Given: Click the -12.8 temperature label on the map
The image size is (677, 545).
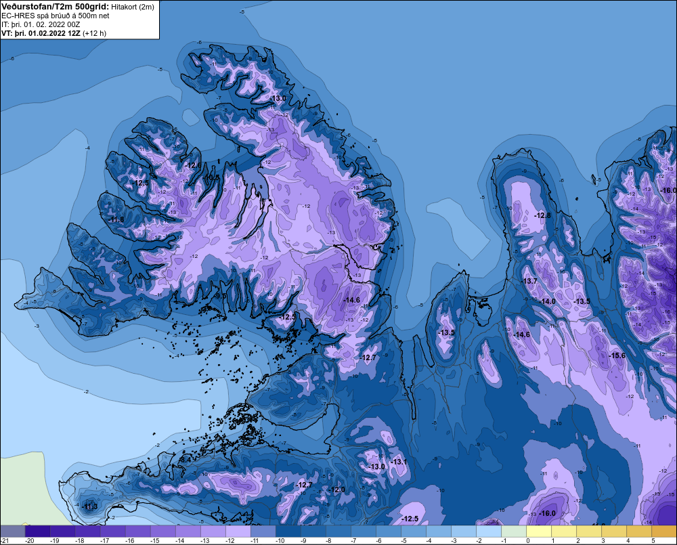Looking at the screenshot, I should point(542,215).
